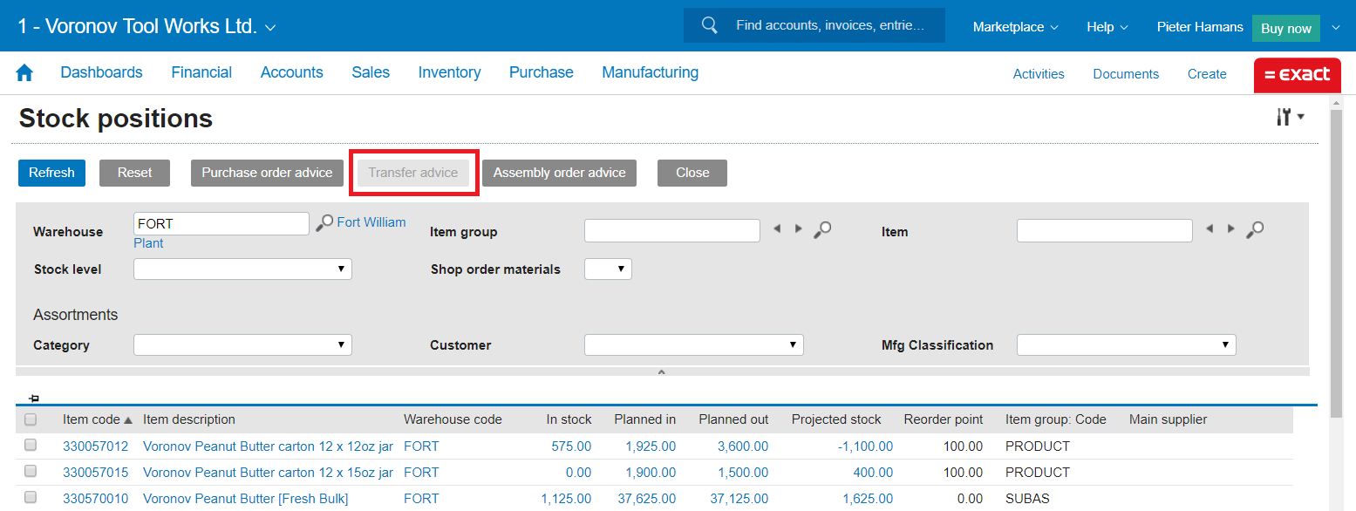Go to previous Item group arrow

(777, 229)
